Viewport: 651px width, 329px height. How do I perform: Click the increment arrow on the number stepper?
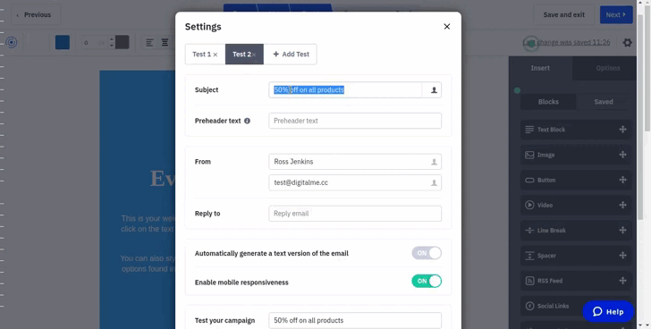[x=111, y=39]
